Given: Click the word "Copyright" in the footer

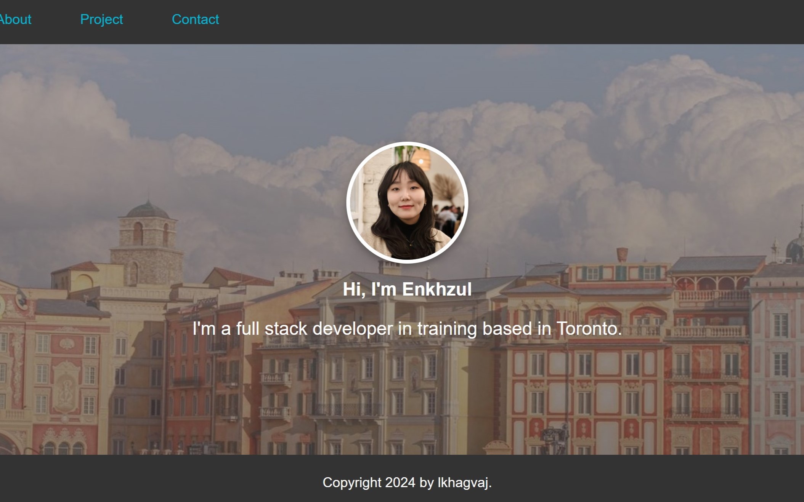Looking at the screenshot, I should click(x=352, y=483).
